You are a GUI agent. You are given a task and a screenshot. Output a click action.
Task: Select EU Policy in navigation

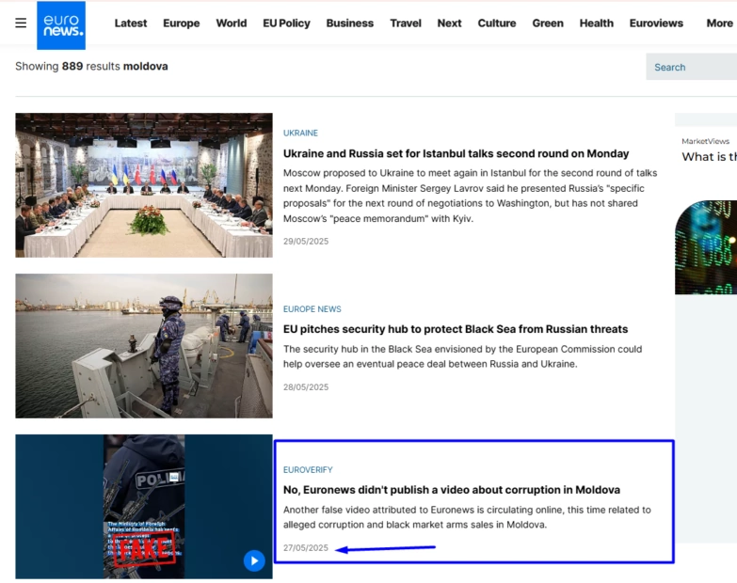pyautogui.click(x=286, y=23)
